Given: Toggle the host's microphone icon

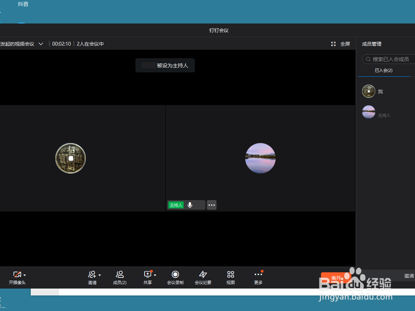Looking at the screenshot, I should 190,205.
